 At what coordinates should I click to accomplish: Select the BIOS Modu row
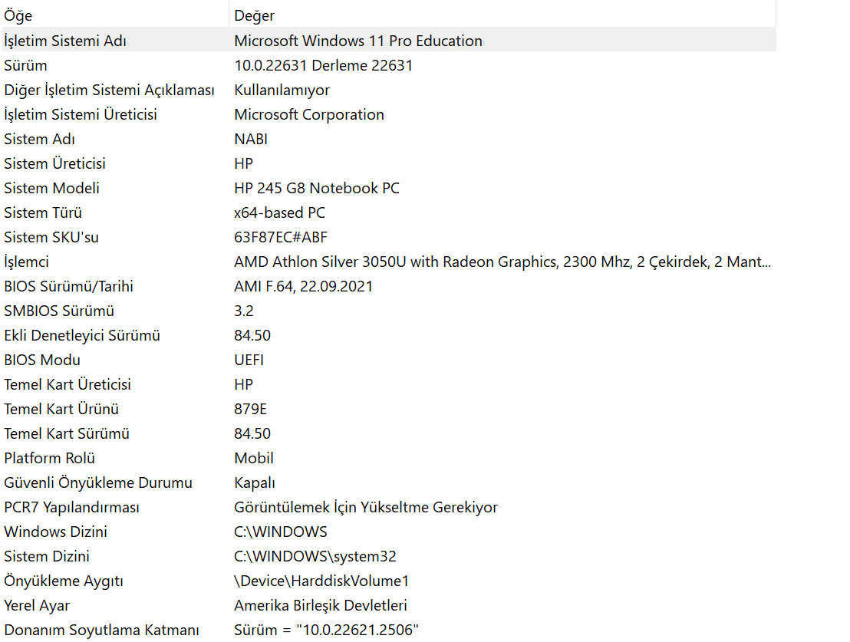coord(389,360)
